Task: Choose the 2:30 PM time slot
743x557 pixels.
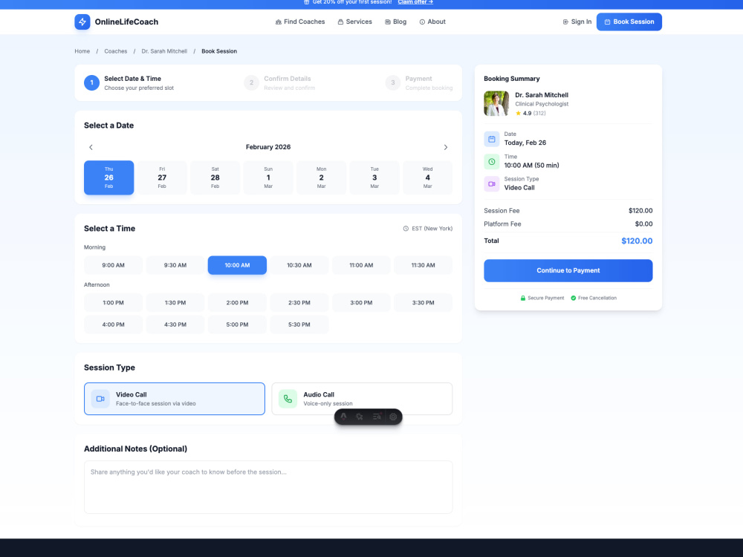Action: click(299, 303)
